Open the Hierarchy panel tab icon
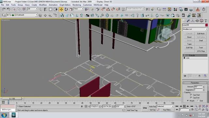The image size is (209, 118). (x=193, y=21)
